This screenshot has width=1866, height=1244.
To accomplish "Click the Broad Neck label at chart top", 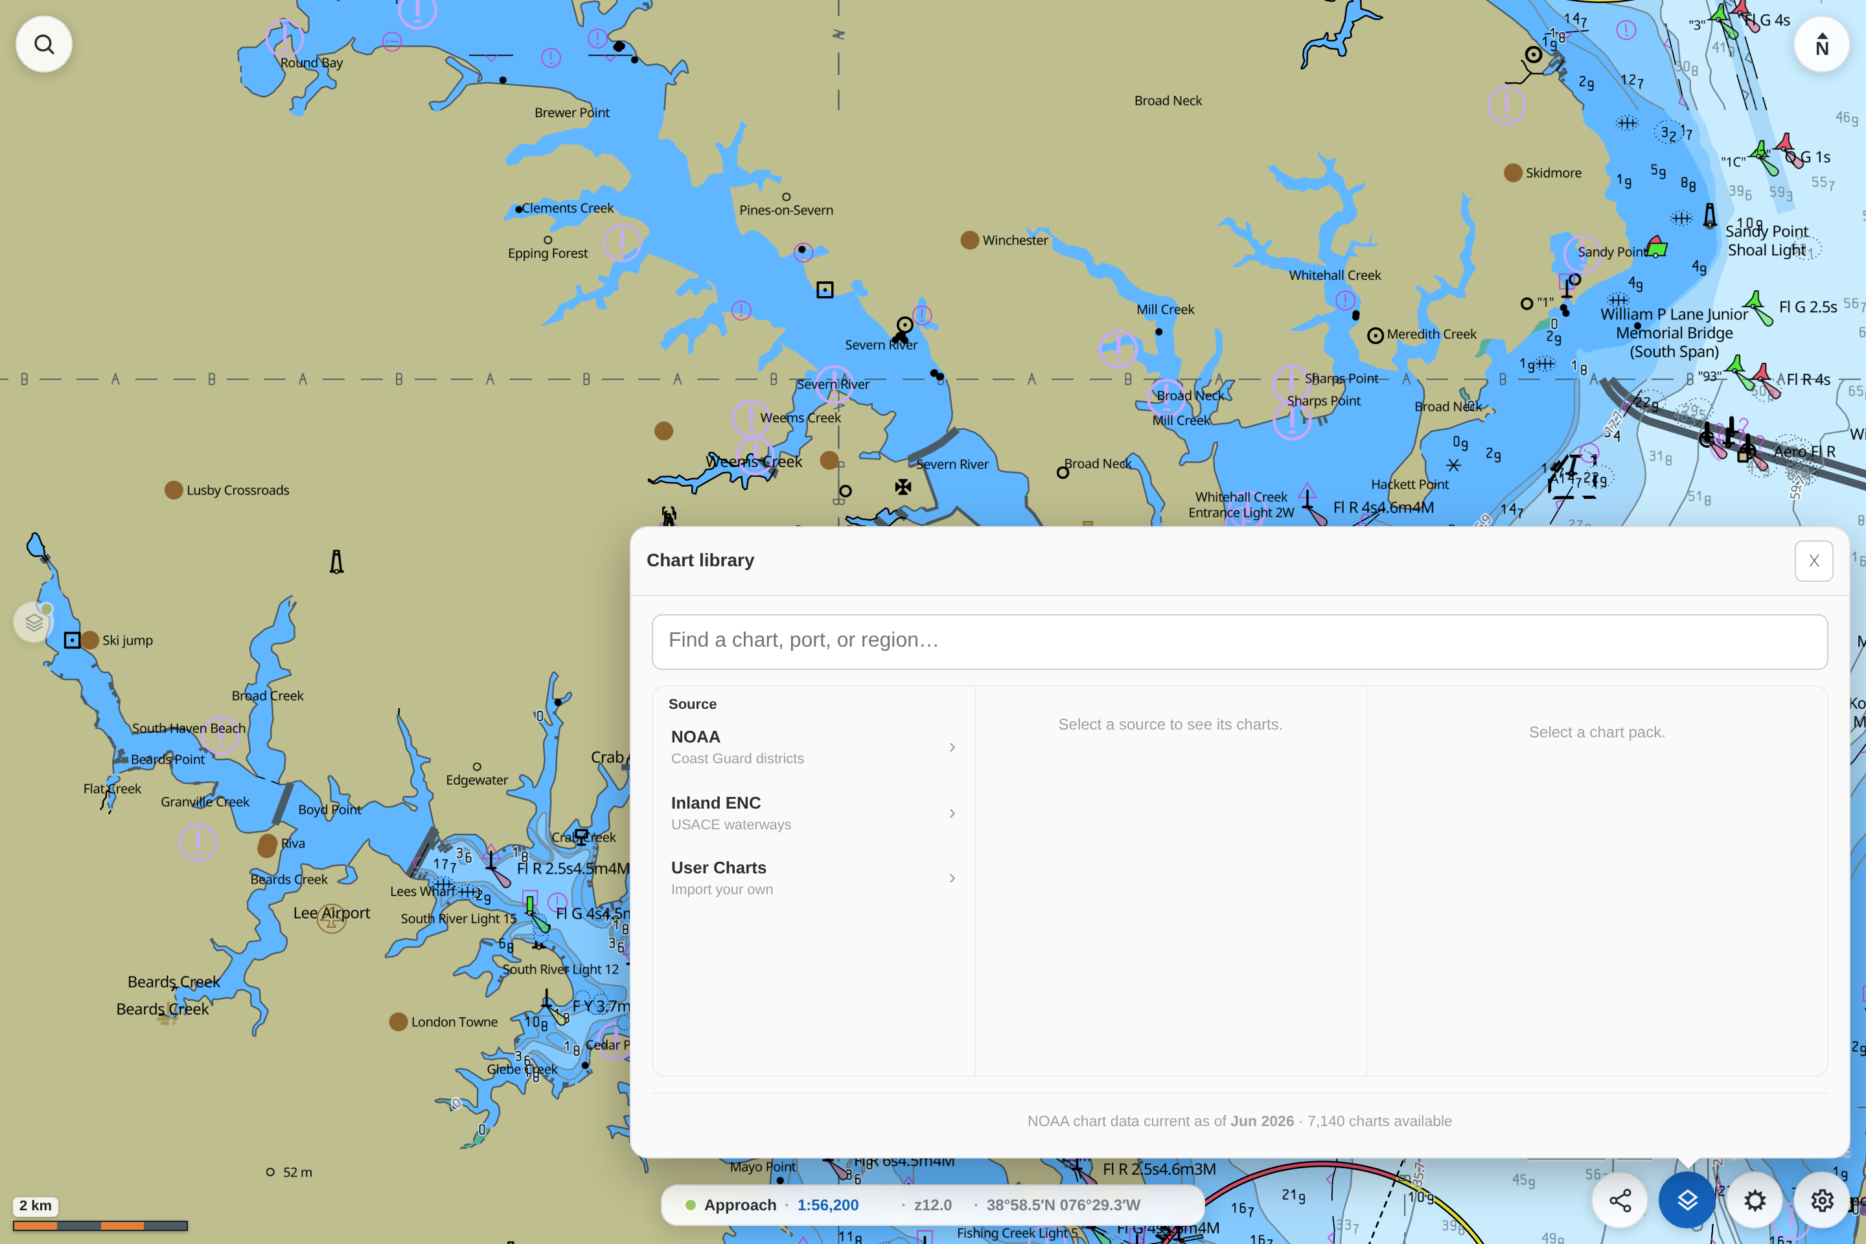I will point(1168,101).
